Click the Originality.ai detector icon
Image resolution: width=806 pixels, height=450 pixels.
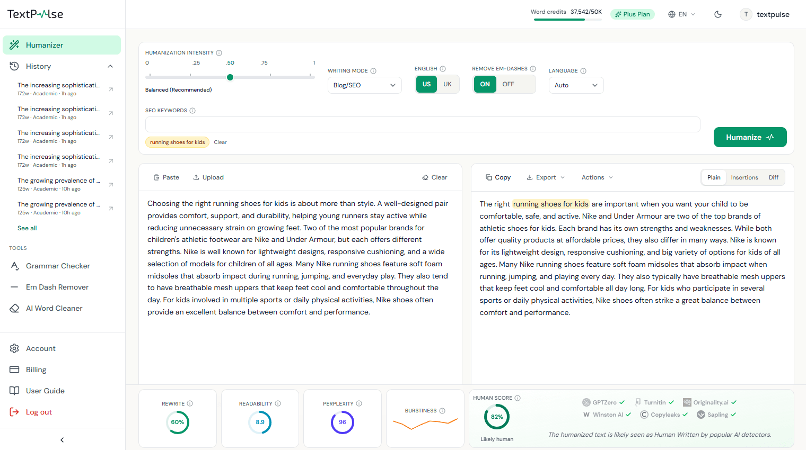[687, 402]
